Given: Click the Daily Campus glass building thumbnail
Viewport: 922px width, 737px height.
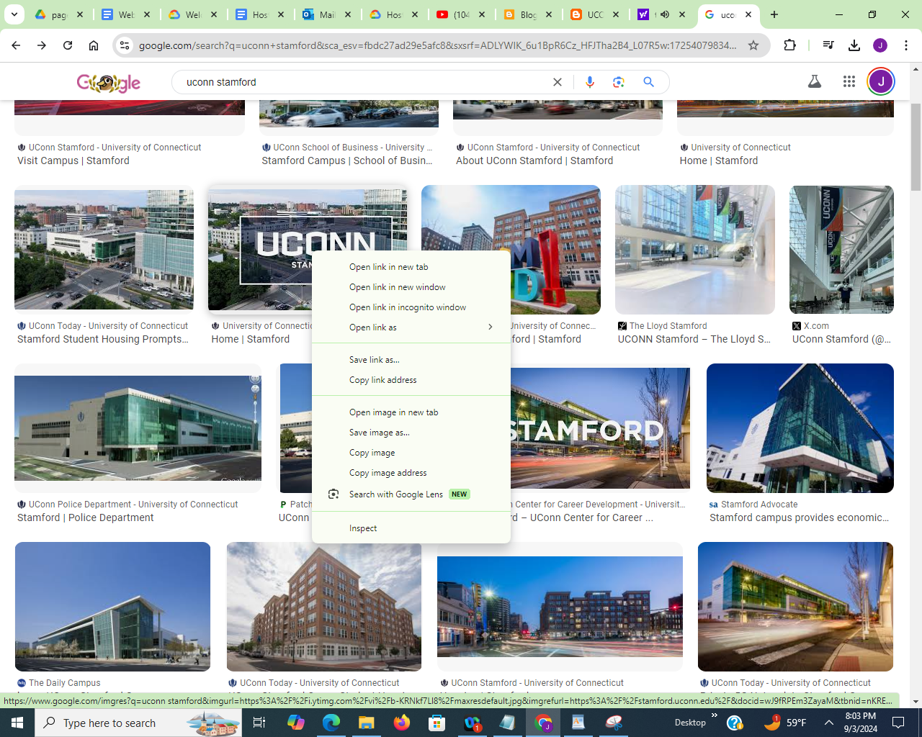Looking at the screenshot, I should 112,607.
